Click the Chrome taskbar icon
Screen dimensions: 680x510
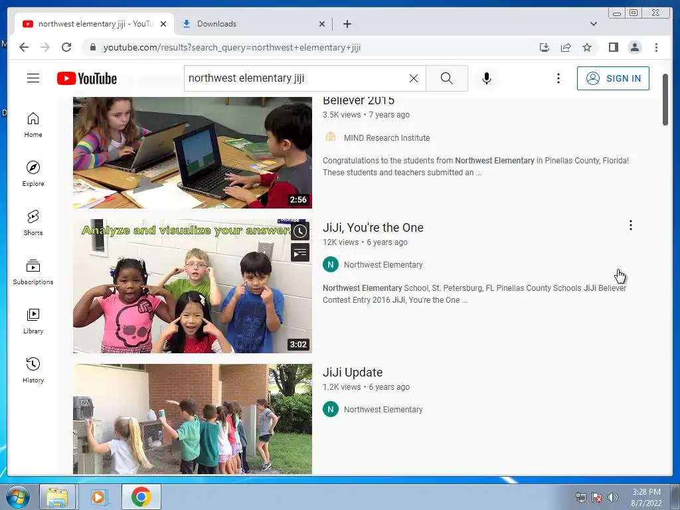coord(141,497)
